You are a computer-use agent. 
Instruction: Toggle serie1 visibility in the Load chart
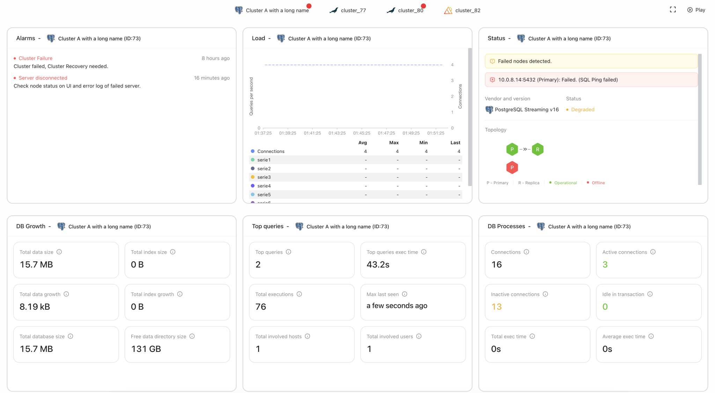click(264, 160)
